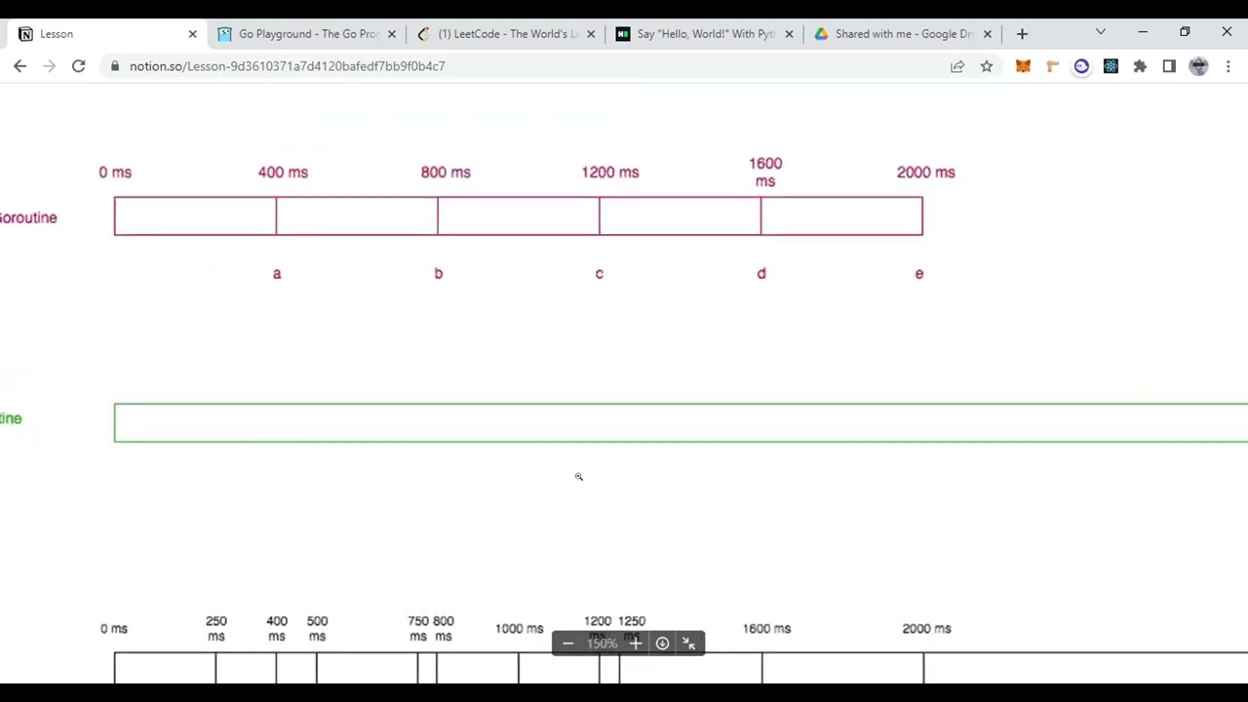Open the MetaMask fox extension

(x=1023, y=66)
